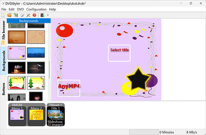Viewport: 206px width, 135px height.
Task: Click the Backgrounds panel header
Action: point(28,21)
